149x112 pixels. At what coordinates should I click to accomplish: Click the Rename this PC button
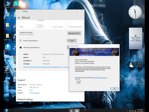pyautogui.click(x=74, y=33)
